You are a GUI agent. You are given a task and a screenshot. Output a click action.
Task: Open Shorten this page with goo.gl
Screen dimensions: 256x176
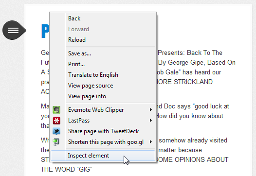103,142
